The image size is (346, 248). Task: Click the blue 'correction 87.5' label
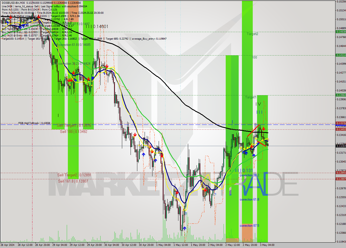click(x=249, y=226)
